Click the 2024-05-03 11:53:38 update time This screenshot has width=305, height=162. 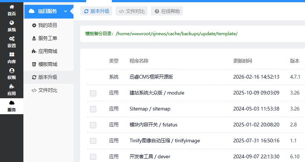click(256, 109)
